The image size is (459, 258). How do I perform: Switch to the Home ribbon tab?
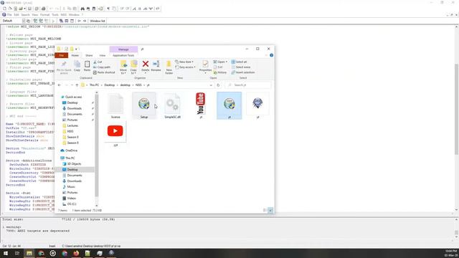75,55
